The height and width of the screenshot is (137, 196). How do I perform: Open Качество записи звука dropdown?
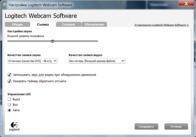(x=32, y=61)
